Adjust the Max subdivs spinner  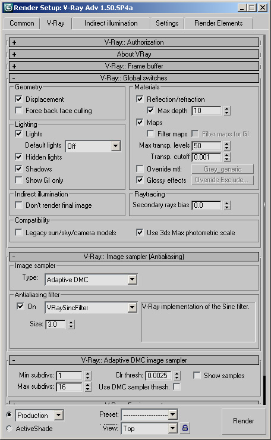point(88,387)
